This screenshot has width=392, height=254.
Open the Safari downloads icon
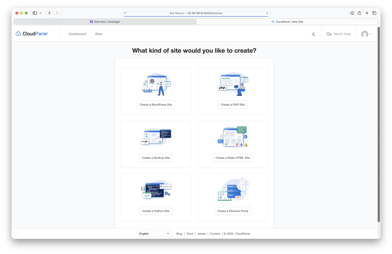click(x=352, y=13)
